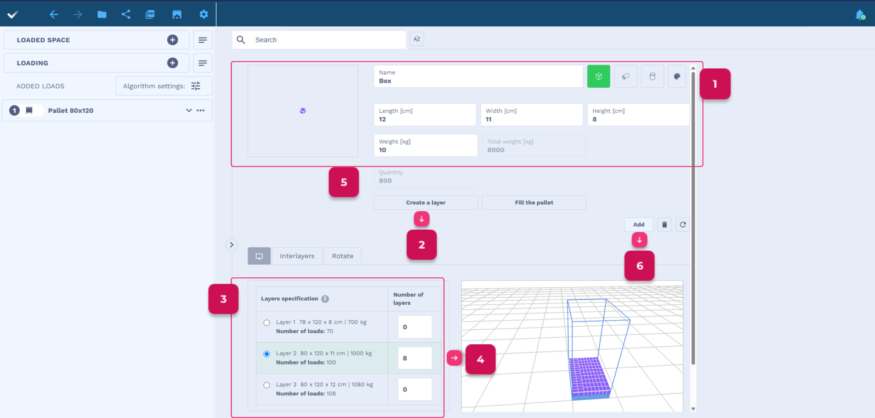This screenshot has height=418, width=875.
Task: Select the green box shape icon
Action: [598, 76]
